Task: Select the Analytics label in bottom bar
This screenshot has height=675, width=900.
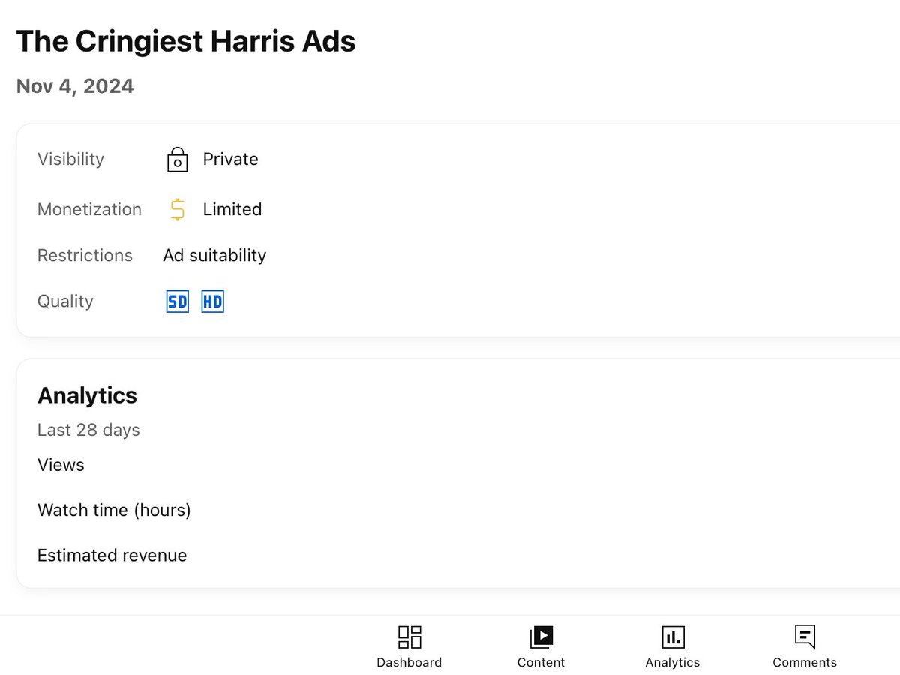Action: [673, 663]
